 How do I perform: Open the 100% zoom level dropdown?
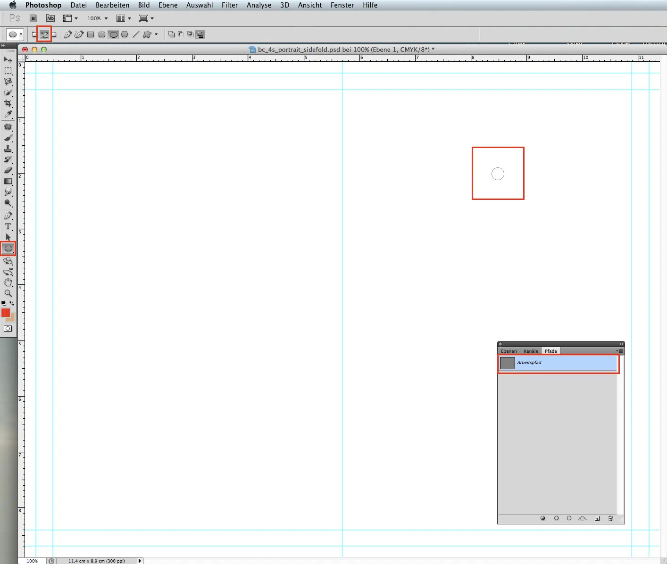98,18
